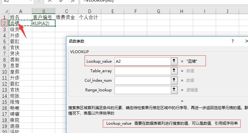Click cell A14 containing 烷扳
This screenshot has height=133, width=248.
(20, 96)
